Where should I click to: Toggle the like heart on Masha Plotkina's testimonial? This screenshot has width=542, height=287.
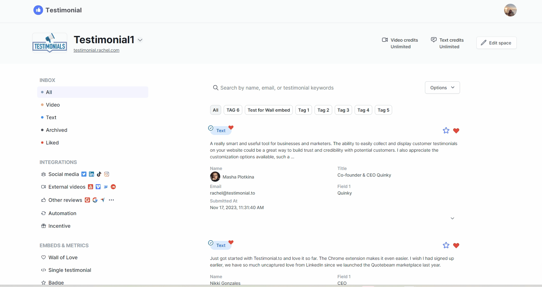pos(456,131)
